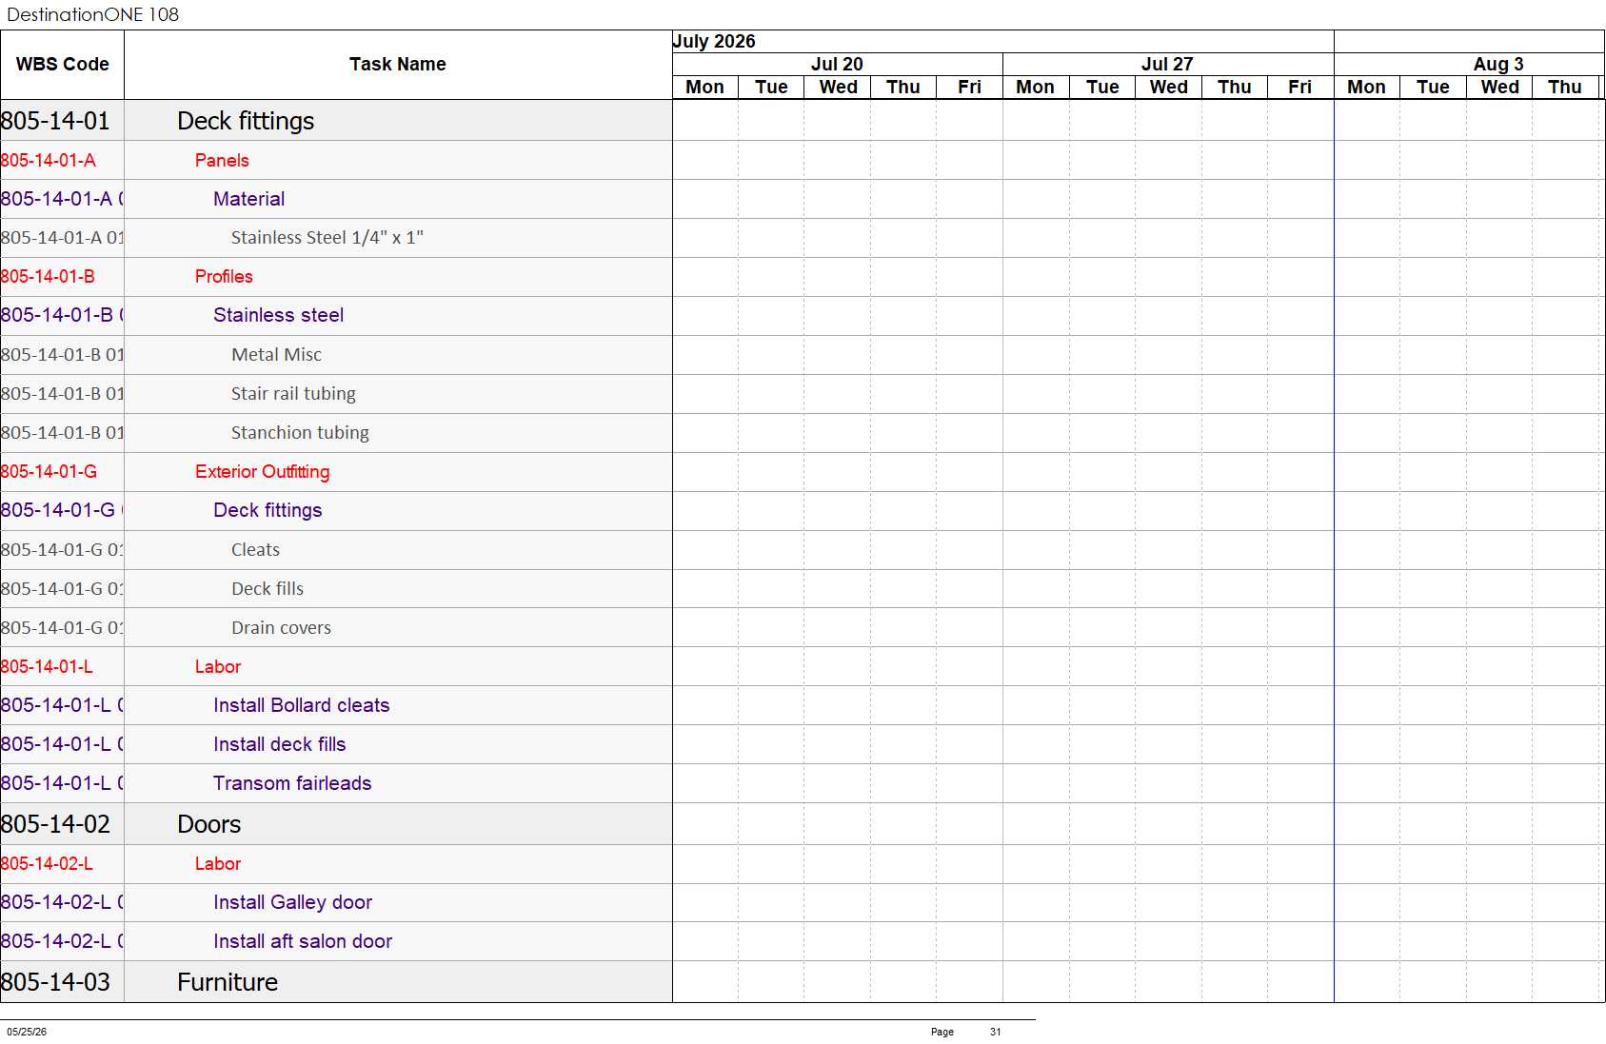Select the Cleats task
The width and height of the screenshot is (1606, 1044).
(x=255, y=550)
